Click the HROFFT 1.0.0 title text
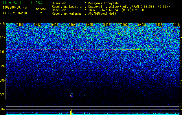The width and height of the screenshot is (182, 115). click(x=23, y=2)
